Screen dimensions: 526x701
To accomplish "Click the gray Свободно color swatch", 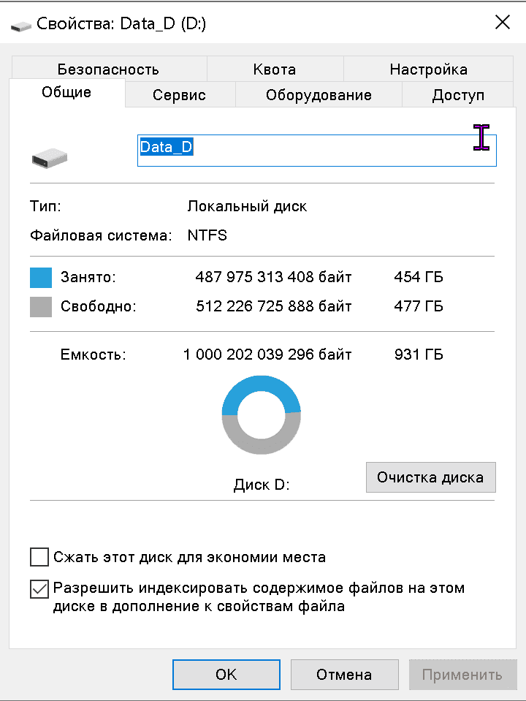I will (41, 307).
